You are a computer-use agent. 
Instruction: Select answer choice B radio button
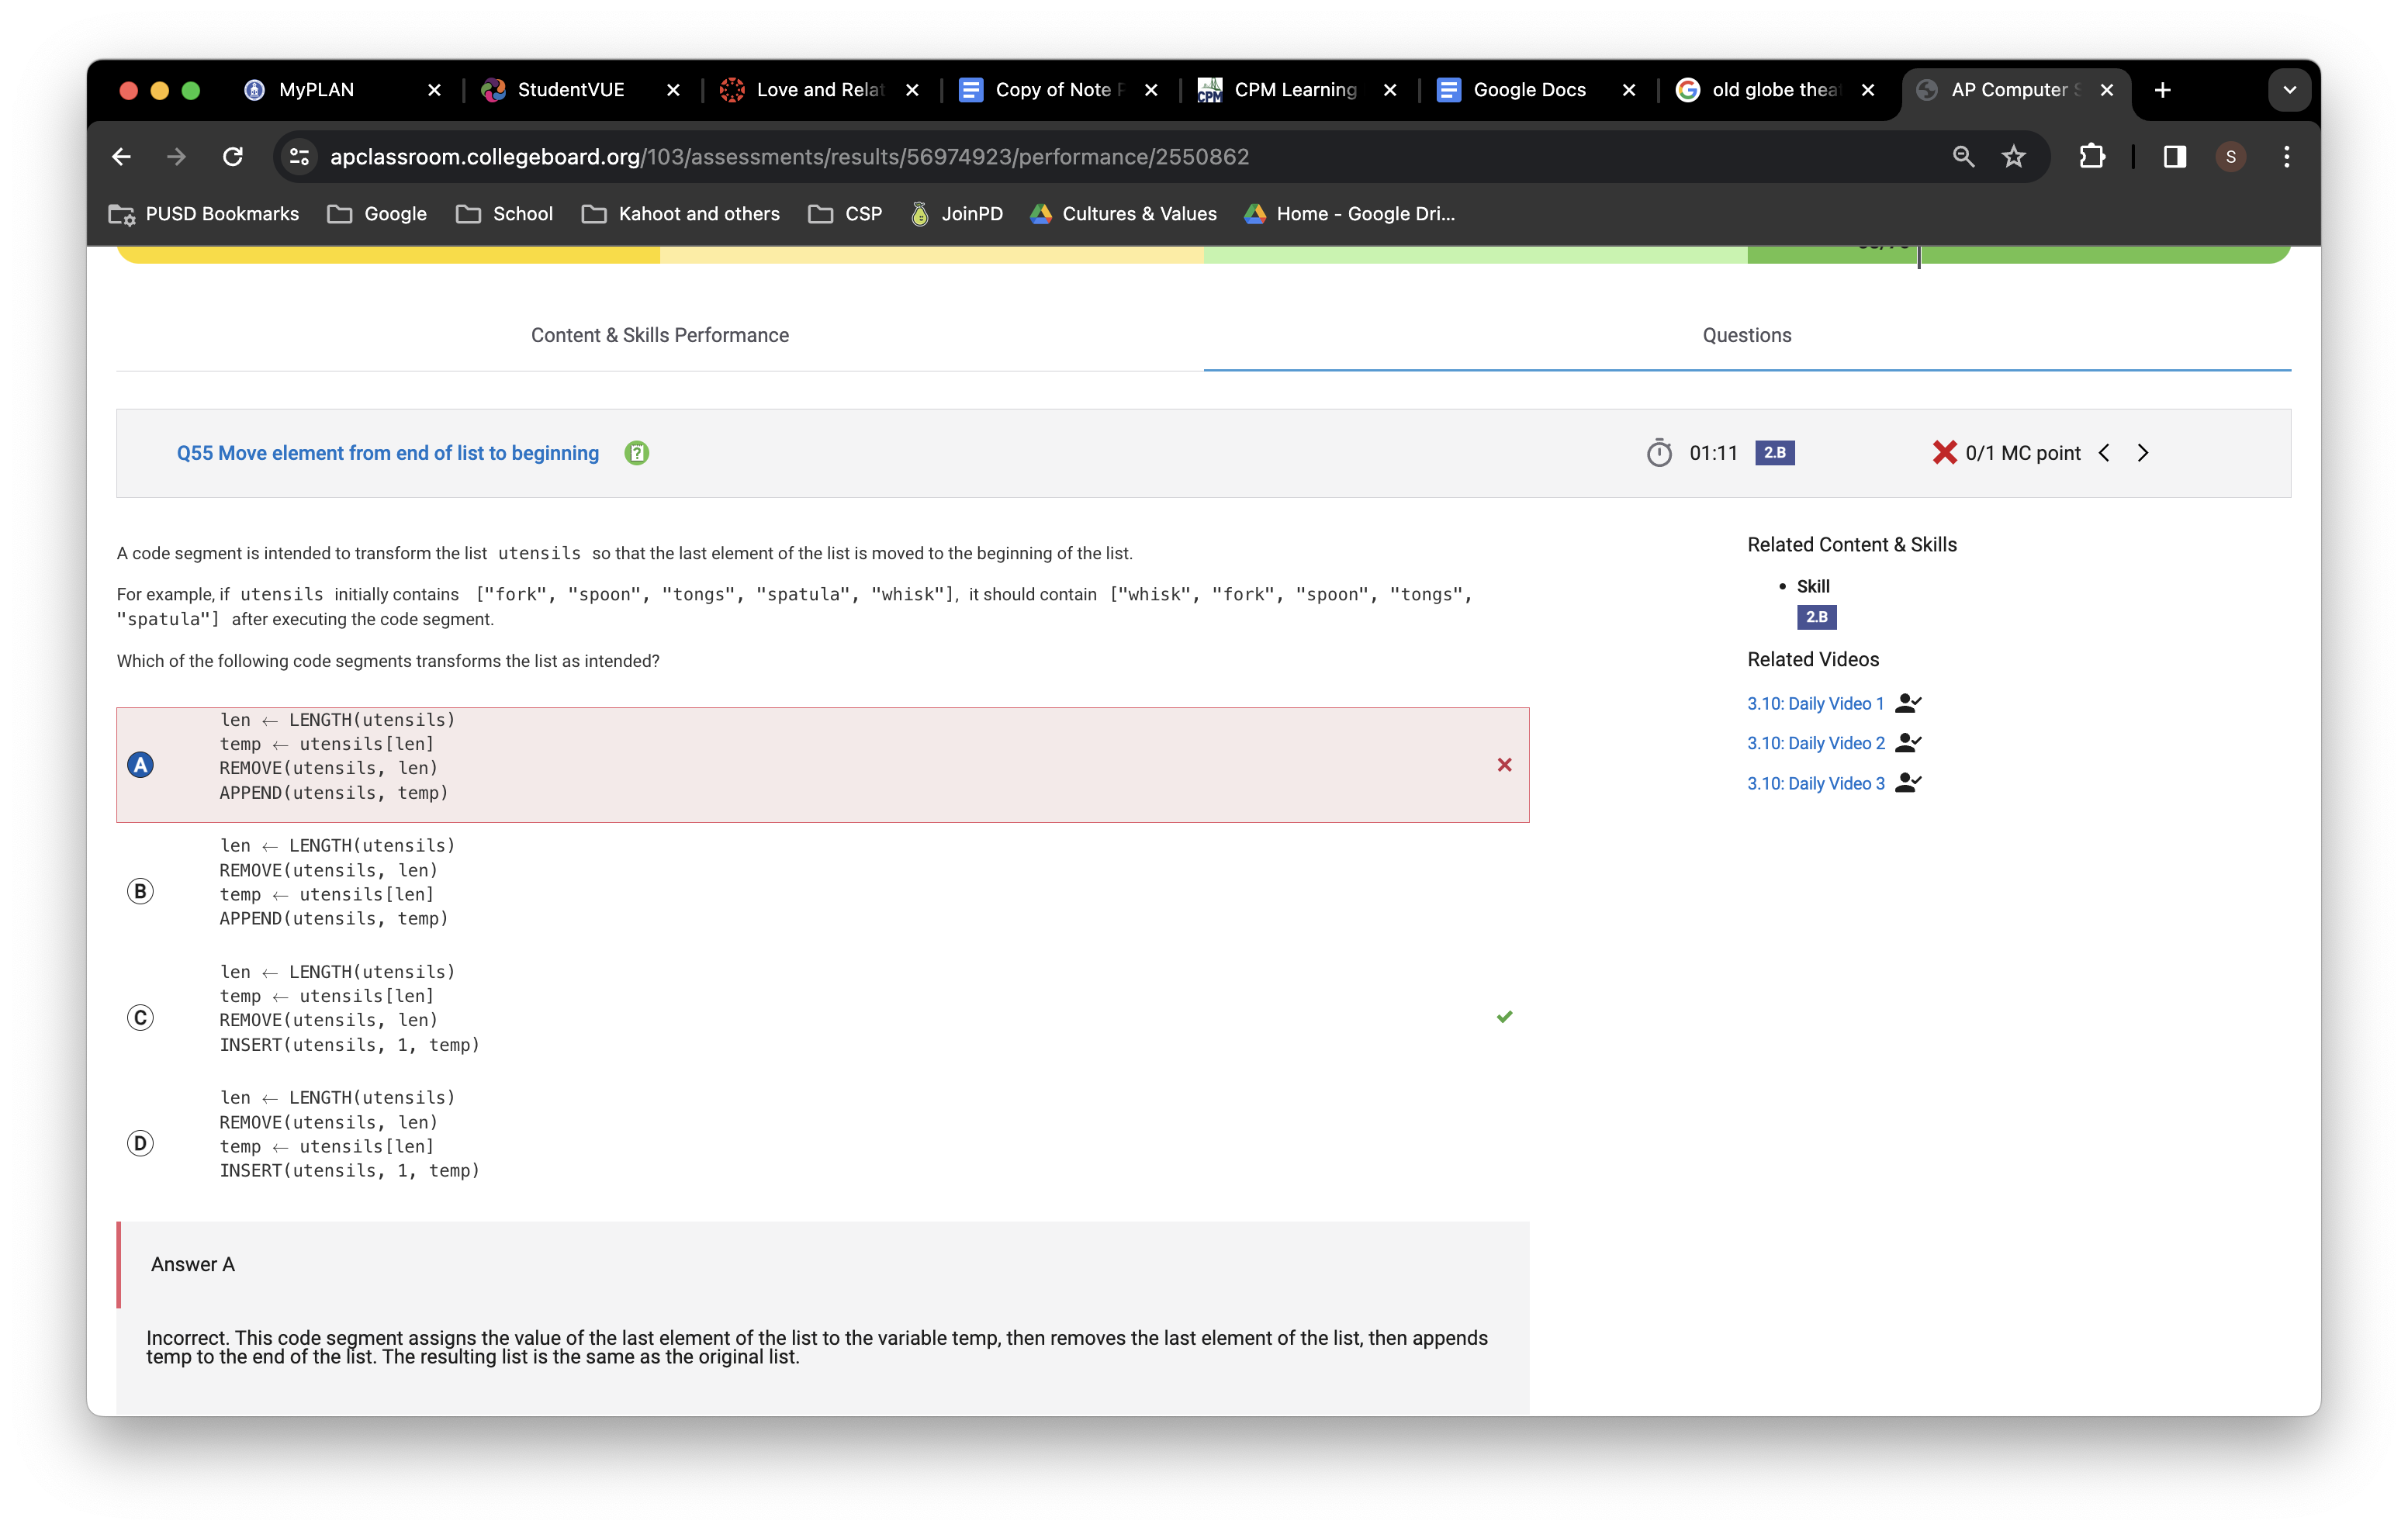(141, 891)
